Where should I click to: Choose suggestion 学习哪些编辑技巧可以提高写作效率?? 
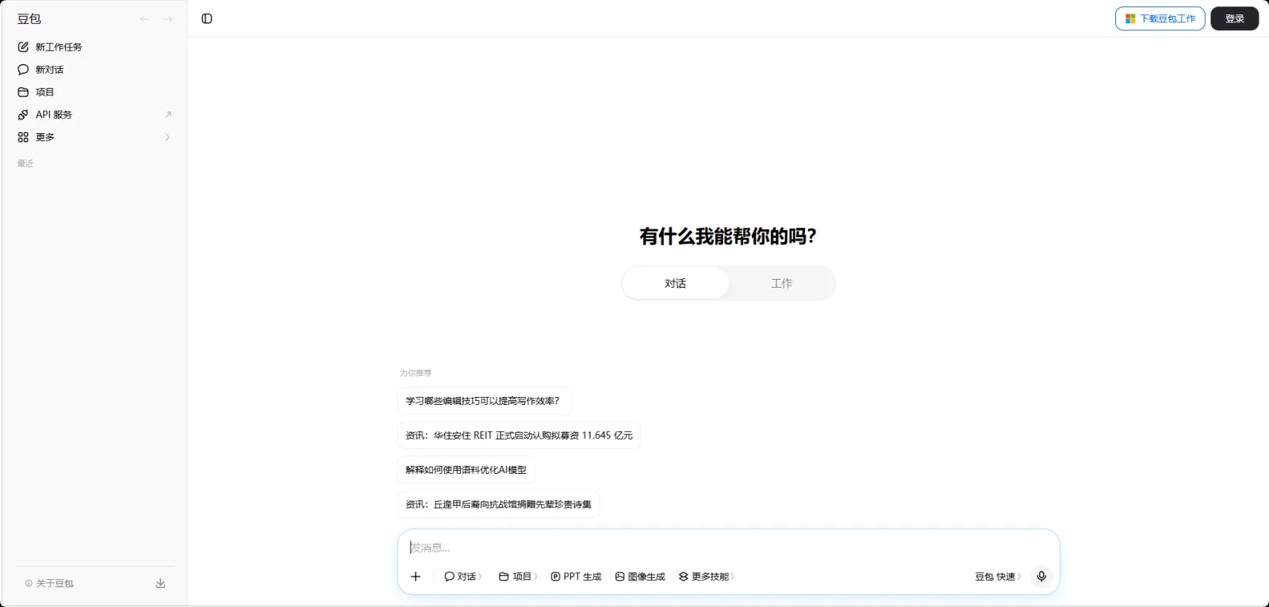point(484,401)
